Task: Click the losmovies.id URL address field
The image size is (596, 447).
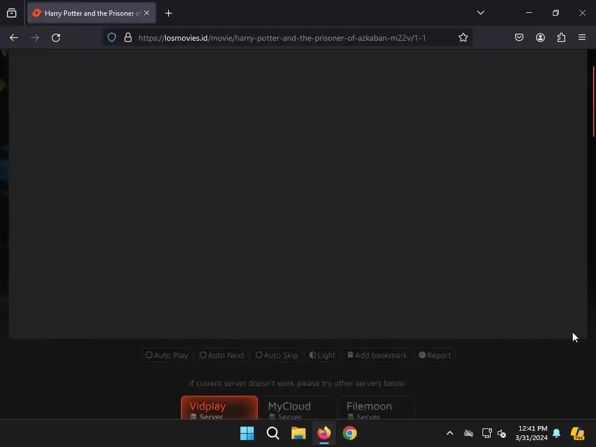Action: point(282,38)
